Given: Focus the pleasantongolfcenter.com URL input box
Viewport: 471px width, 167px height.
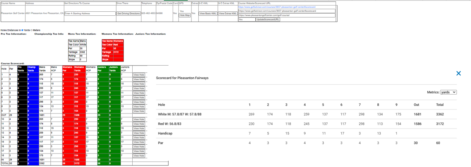Looking at the screenshot, I should [287, 15].
